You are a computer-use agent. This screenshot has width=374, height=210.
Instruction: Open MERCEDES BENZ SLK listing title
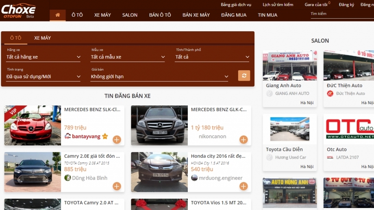click(92, 109)
